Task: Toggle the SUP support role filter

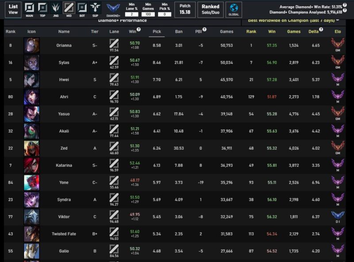Action: point(95,8)
